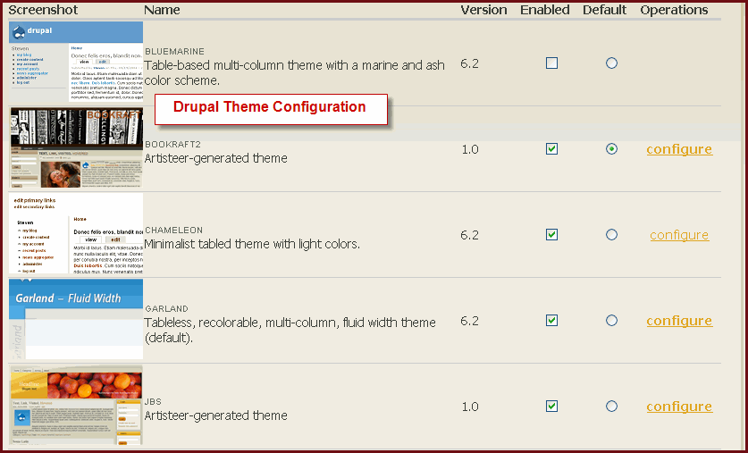
Task: Uncheck the Garland enabled checkbox
Action: pyautogui.click(x=552, y=321)
